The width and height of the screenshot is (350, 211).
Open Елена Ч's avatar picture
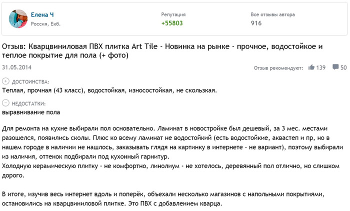pyautogui.click(x=19, y=18)
